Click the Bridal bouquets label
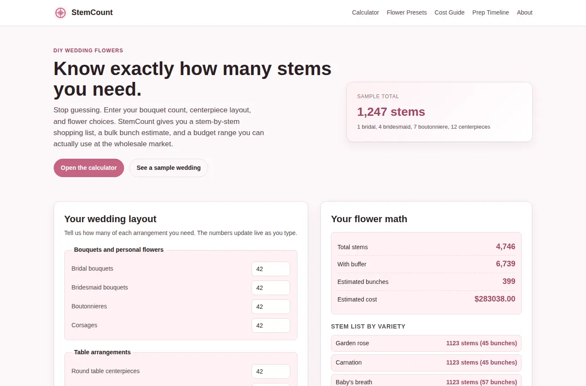Viewport: 586px width, 386px height. pos(92,268)
